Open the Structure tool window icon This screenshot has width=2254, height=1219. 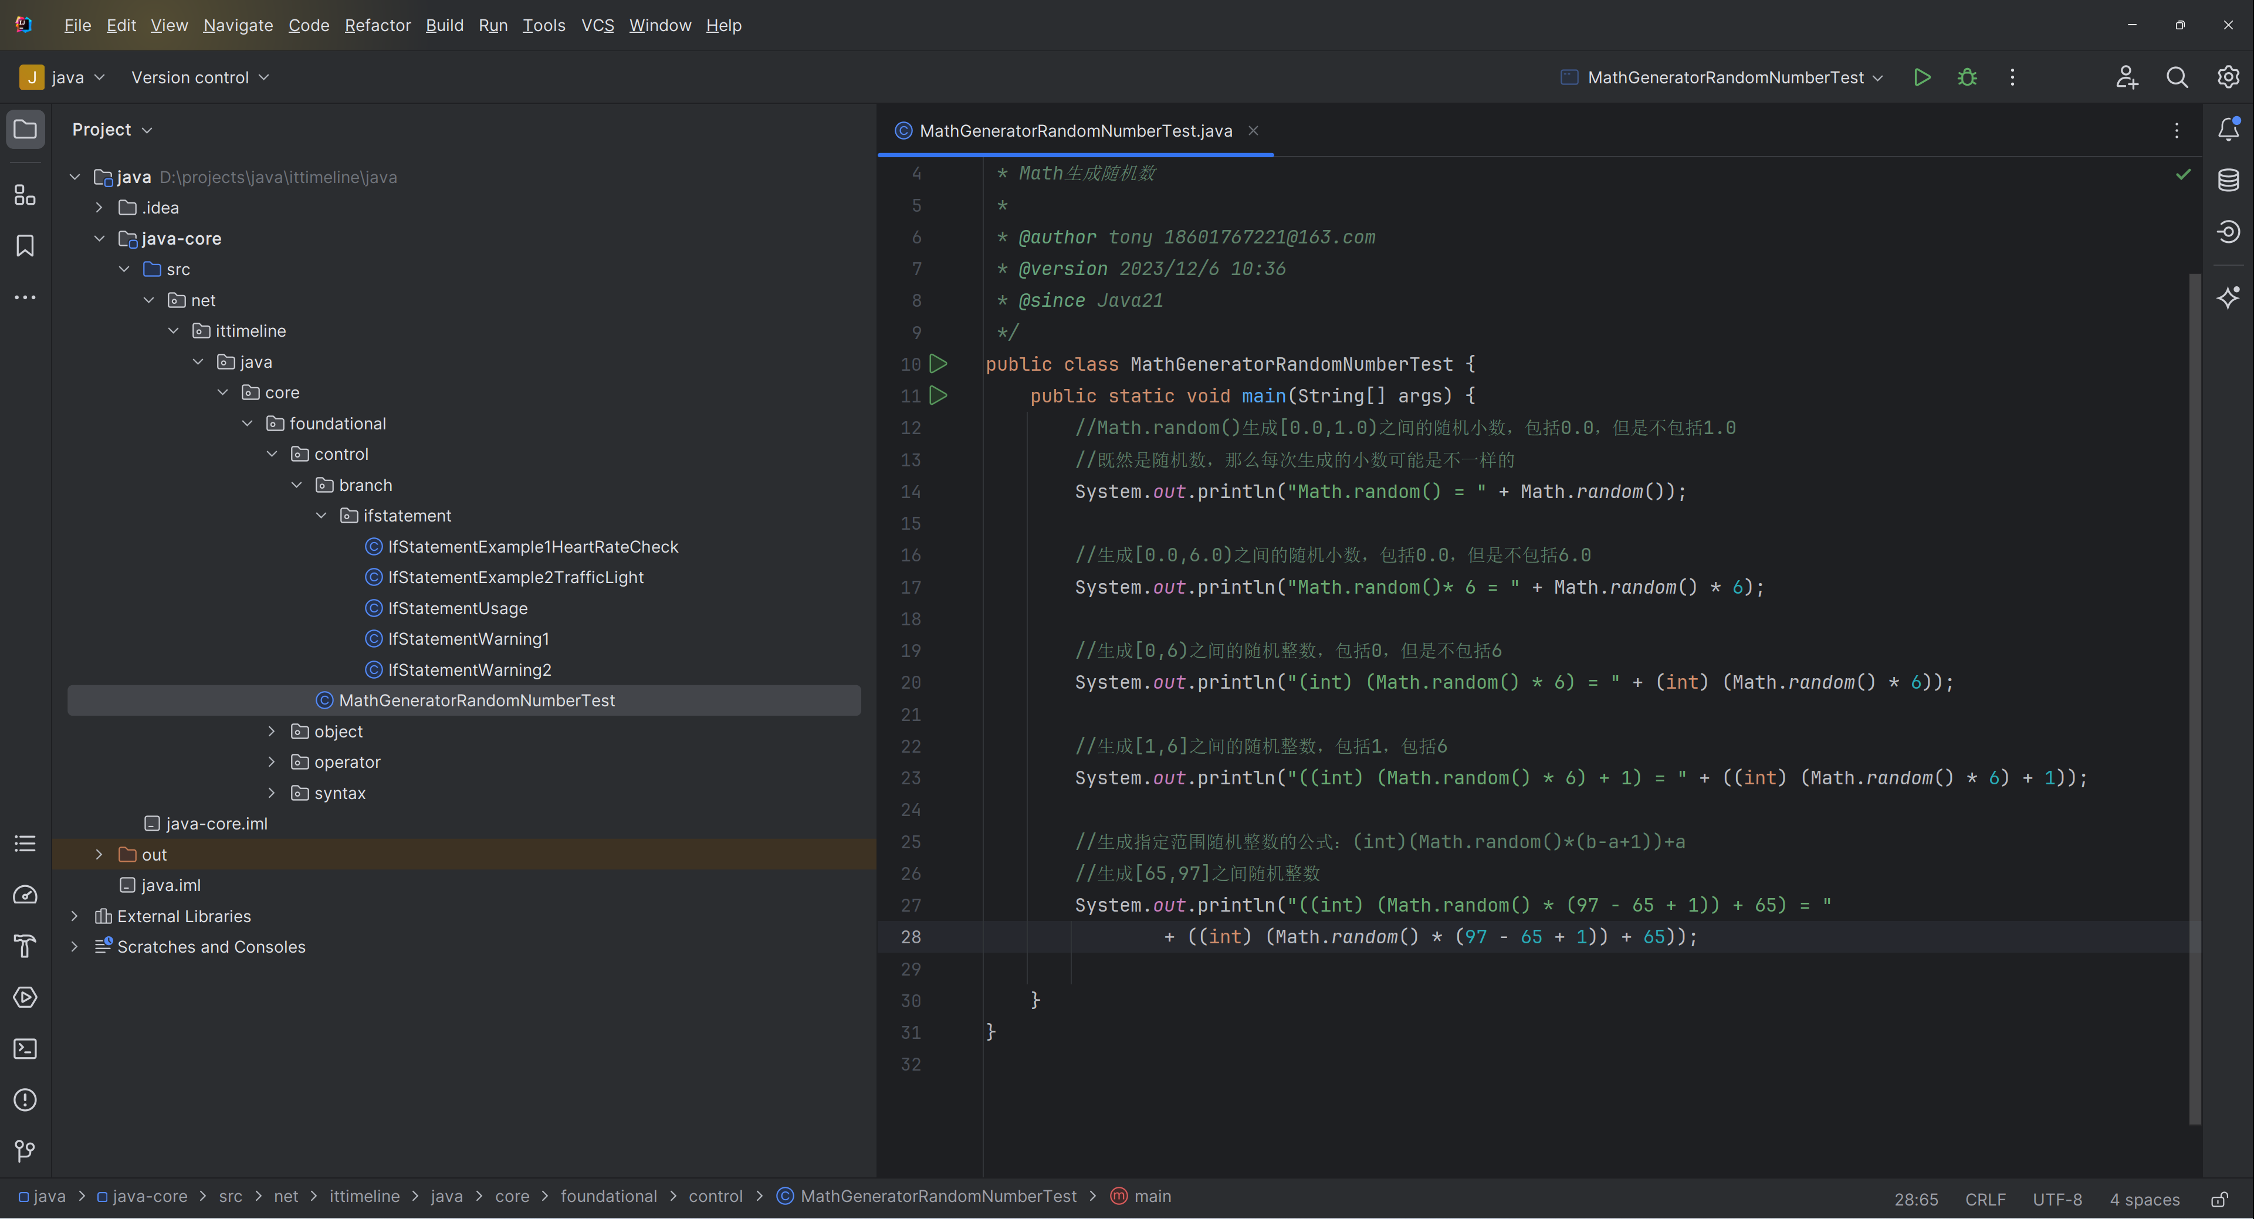25,194
